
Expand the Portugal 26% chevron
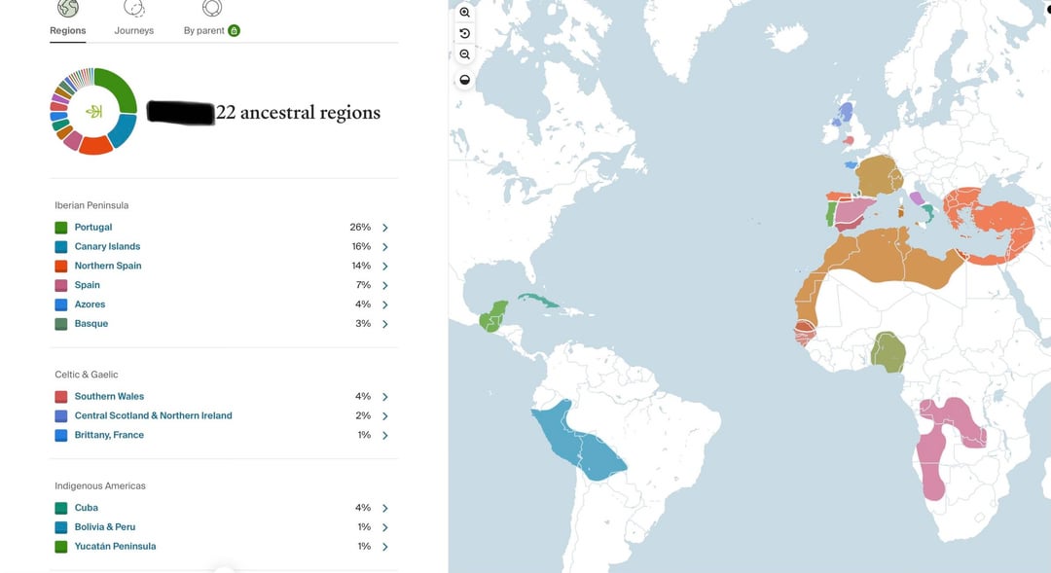(x=385, y=228)
